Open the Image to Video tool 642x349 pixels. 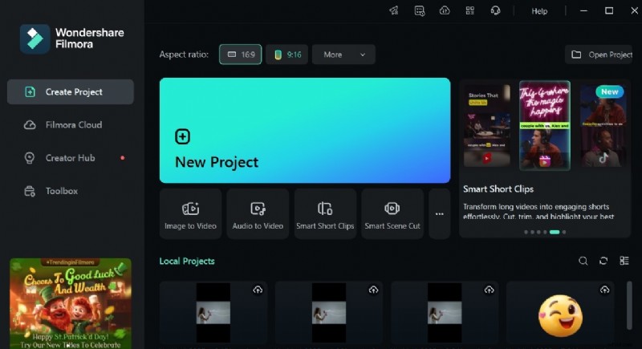[191, 214]
